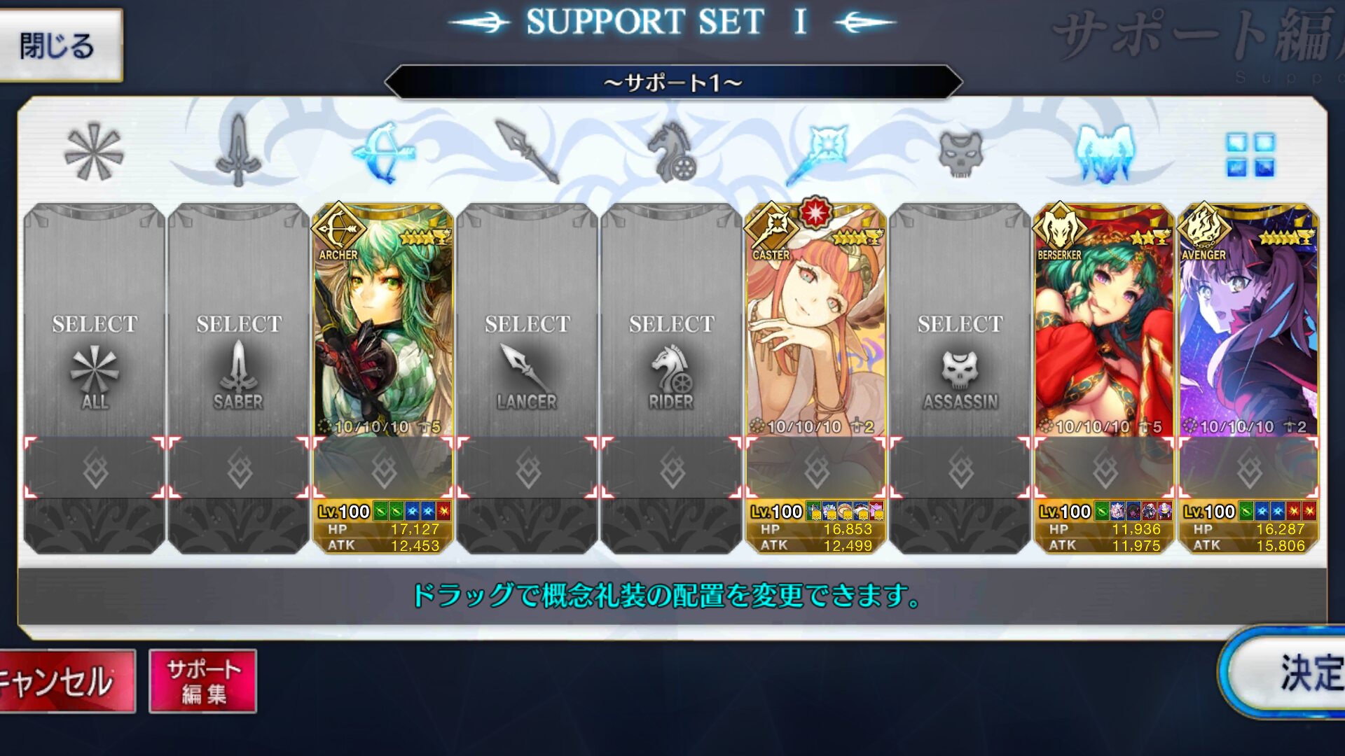Image resolution: width=1345 pixels, height=756 pixels.
Task: Select the All class asterisk icon
Action: coord(94,152)
